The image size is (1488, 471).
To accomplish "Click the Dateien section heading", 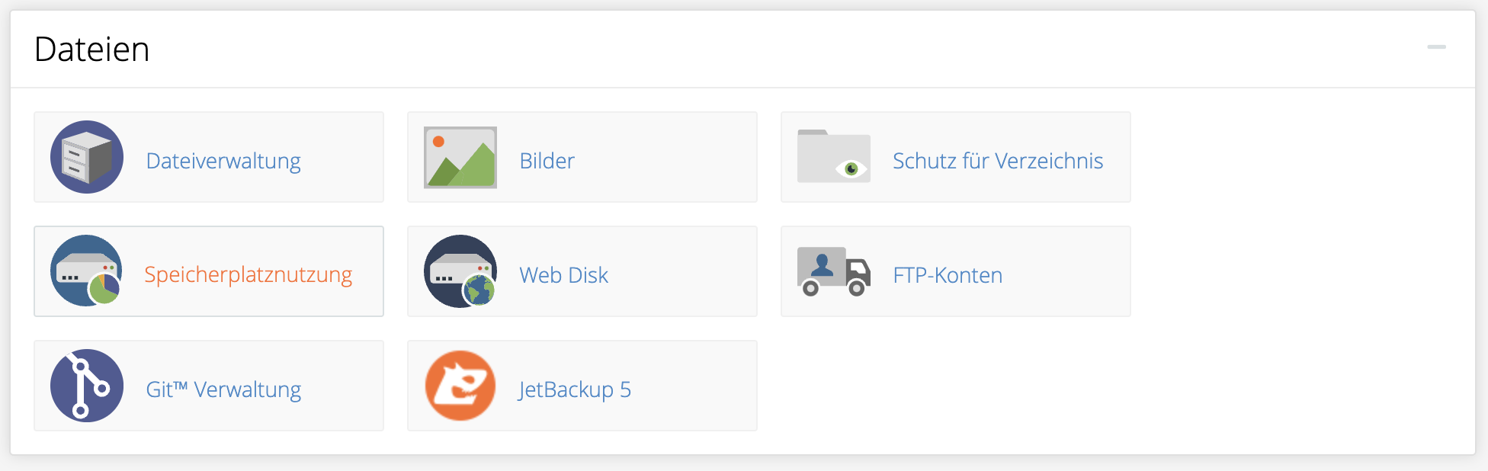I will pyautogui.click(x=92, y=50).
